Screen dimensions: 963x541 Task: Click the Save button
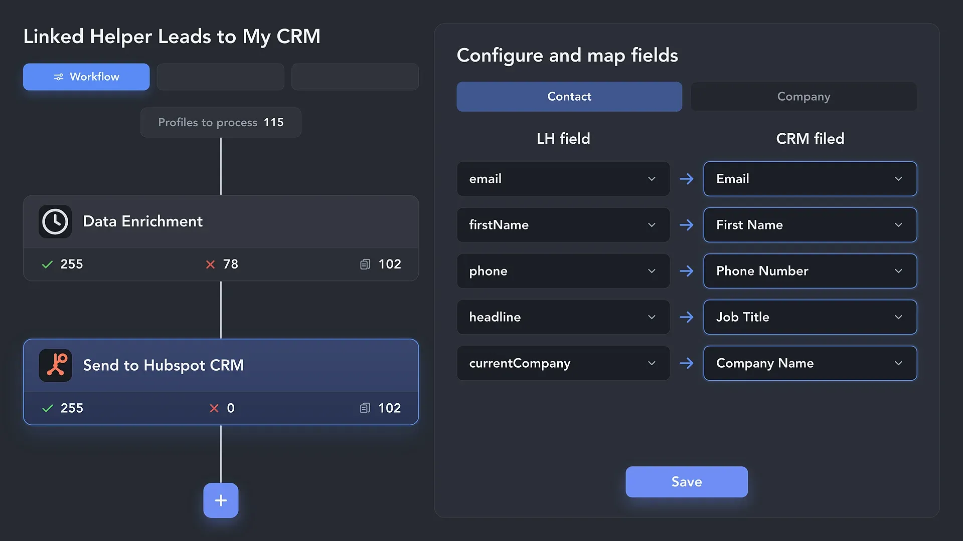click(x=687, y=482)
